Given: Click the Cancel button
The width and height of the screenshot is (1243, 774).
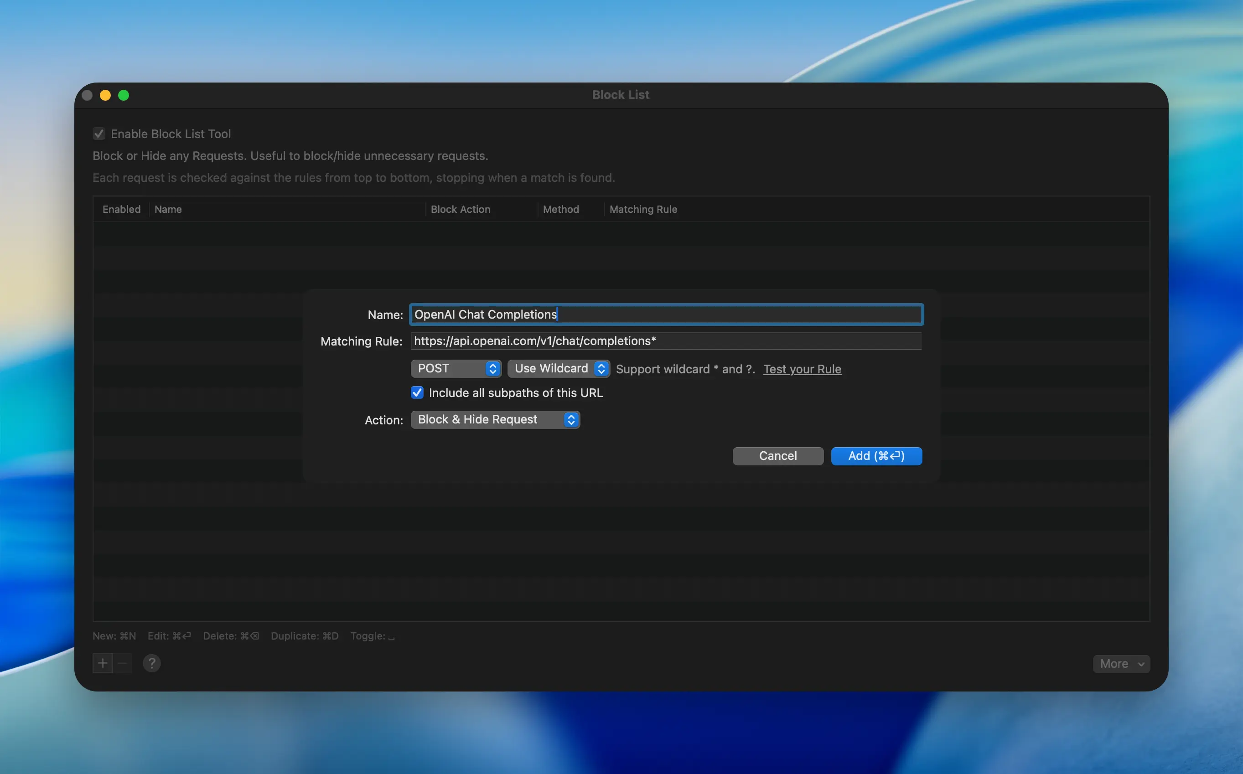Looking at the screenshot, I should [777, 456].
